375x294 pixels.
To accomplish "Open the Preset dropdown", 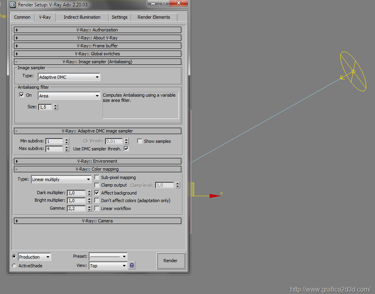I will [108, 257].
